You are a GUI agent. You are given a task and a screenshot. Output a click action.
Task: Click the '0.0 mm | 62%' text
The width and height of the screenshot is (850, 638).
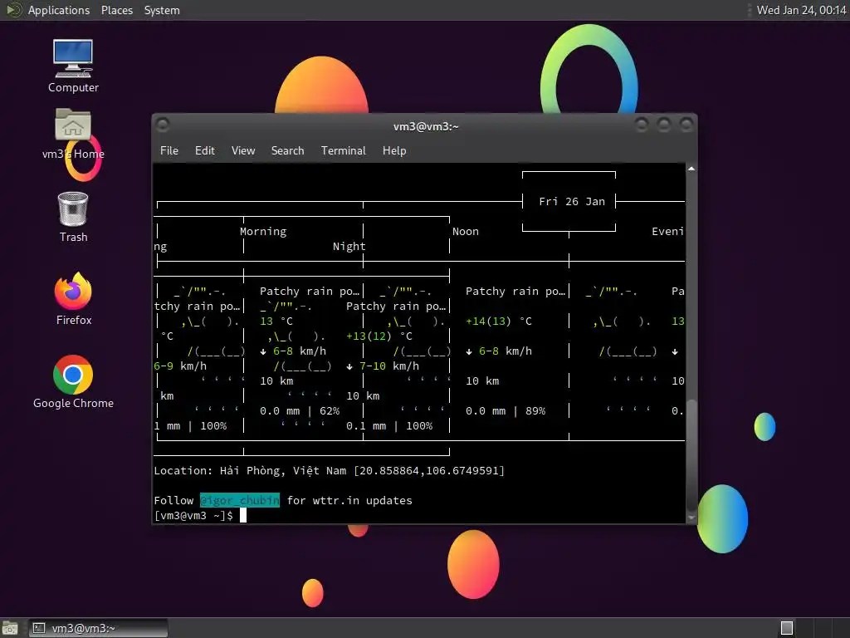(x=300, y=410)
